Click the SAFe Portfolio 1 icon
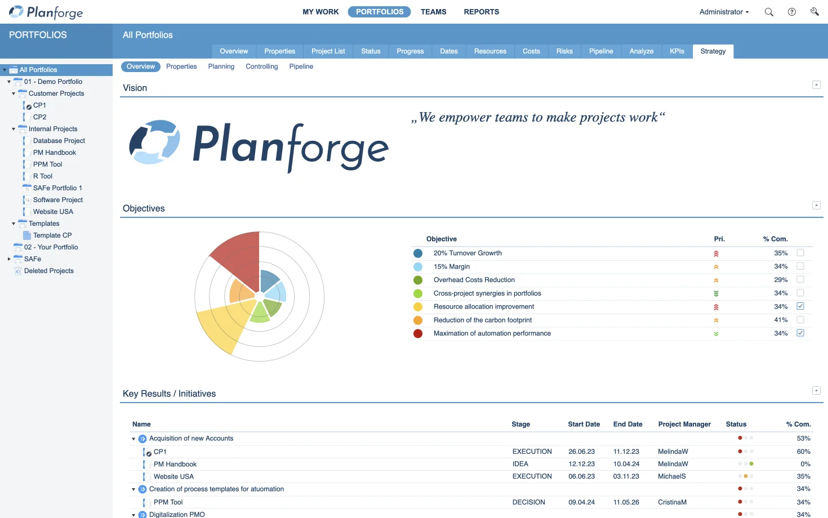This screenshot has height=518, width=828. click(26, 187)
